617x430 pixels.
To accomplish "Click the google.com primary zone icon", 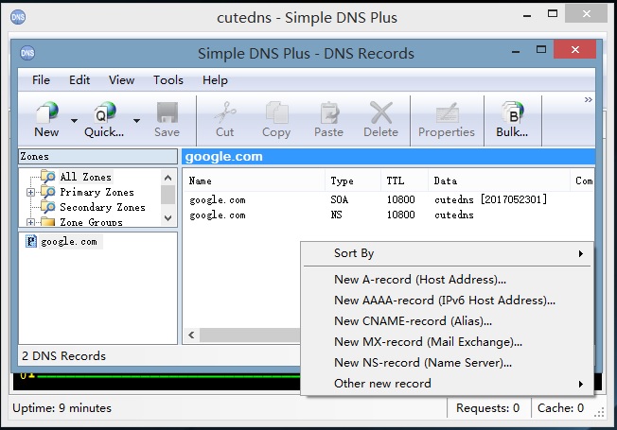I will 31,241.
